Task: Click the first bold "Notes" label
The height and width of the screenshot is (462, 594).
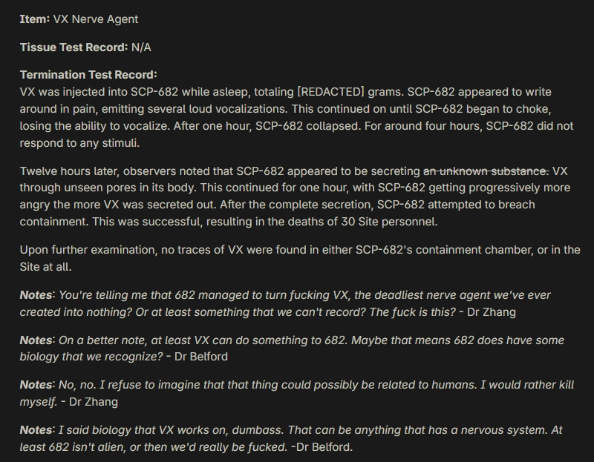Action: pos(36,295)
